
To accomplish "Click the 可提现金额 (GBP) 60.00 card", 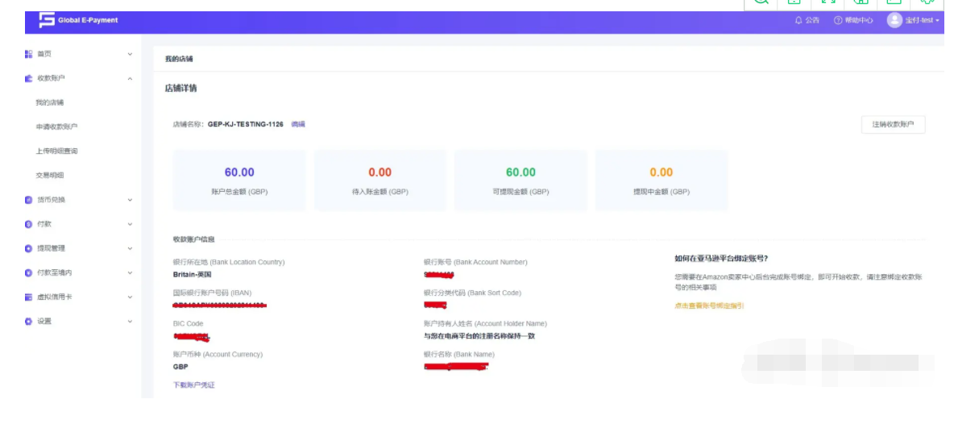I will 521,181.
